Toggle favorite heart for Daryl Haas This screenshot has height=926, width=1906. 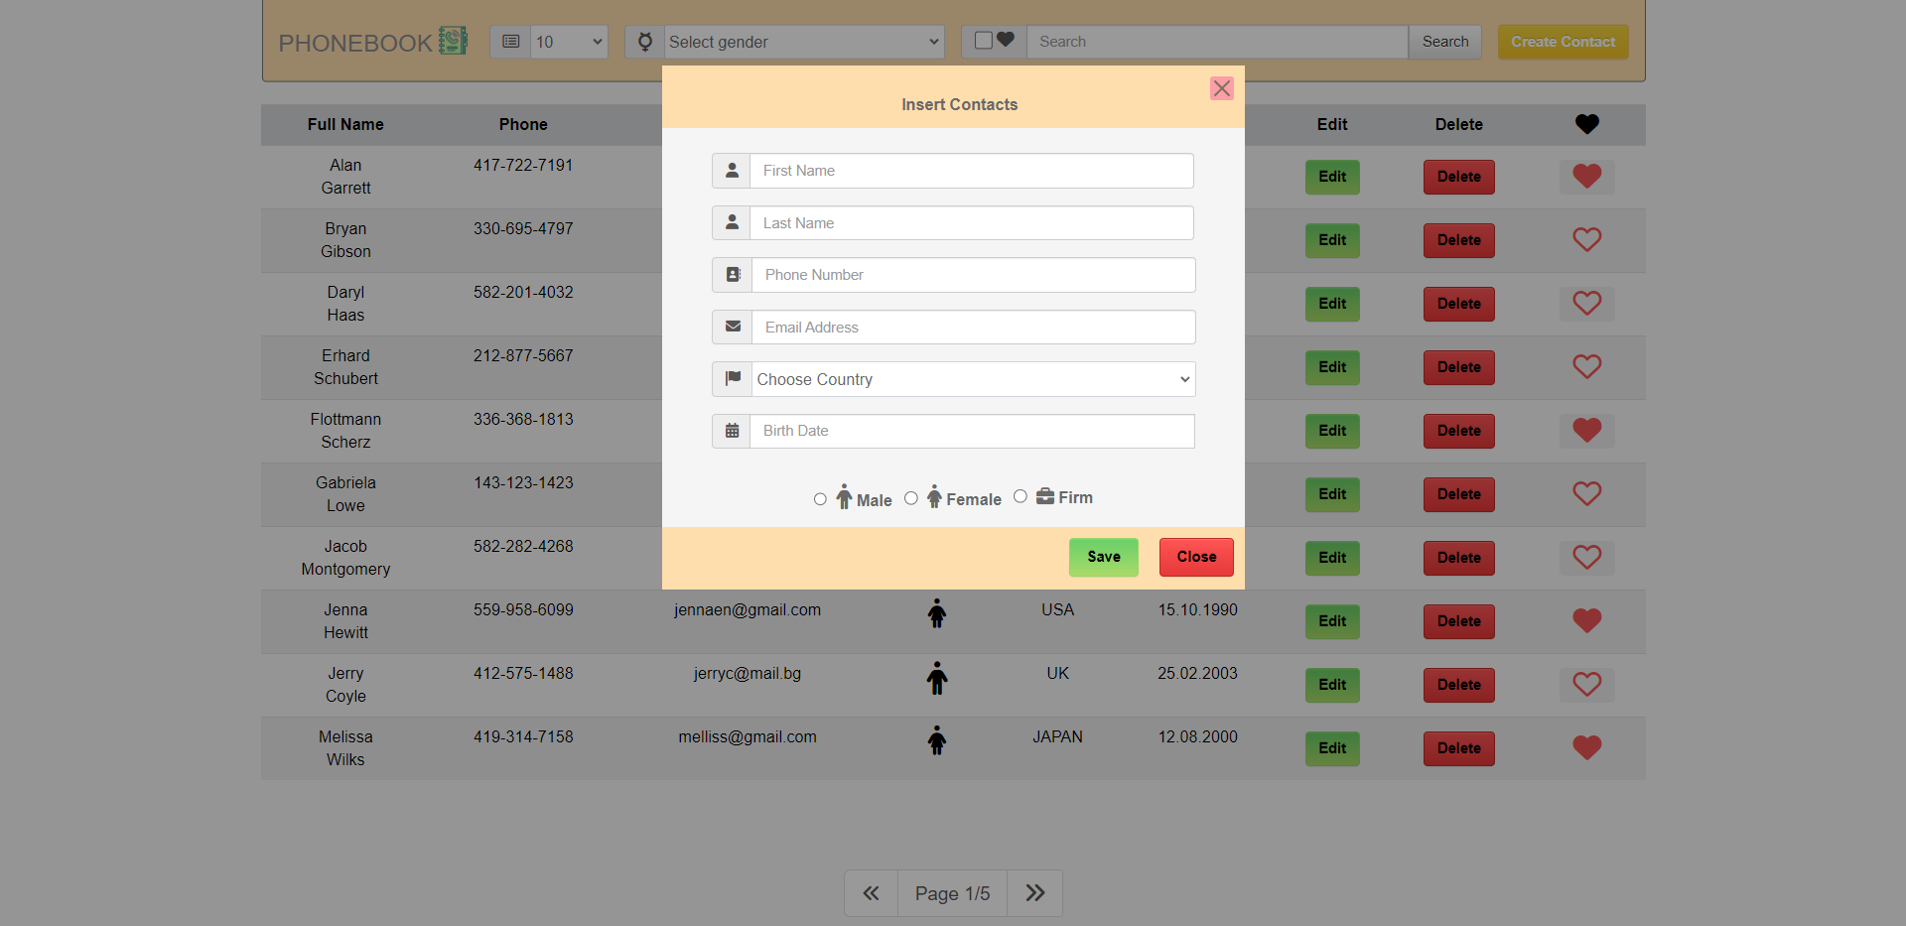point(1586,304)
